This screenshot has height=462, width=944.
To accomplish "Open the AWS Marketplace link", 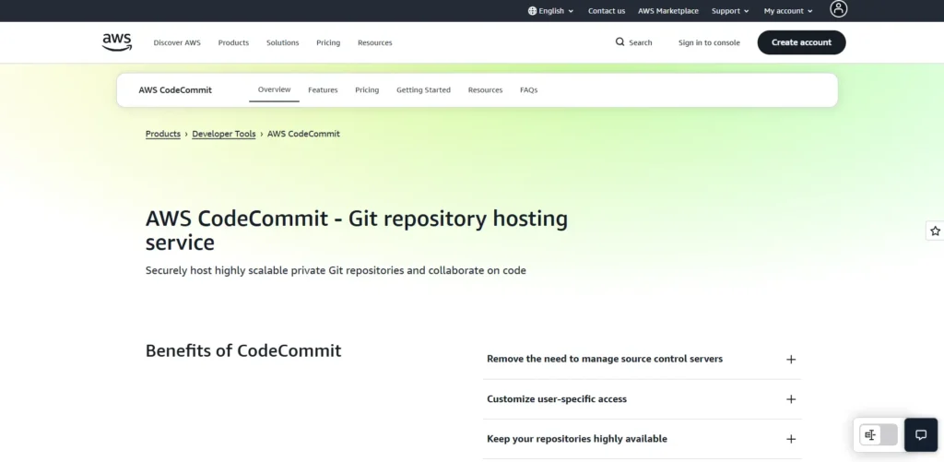I will (668, 11).
